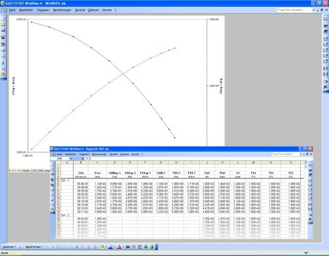The height and width of the screenshot is (256, 329).
Task: Click the 'Ser. 2' row label
Action: pos(65,215)
